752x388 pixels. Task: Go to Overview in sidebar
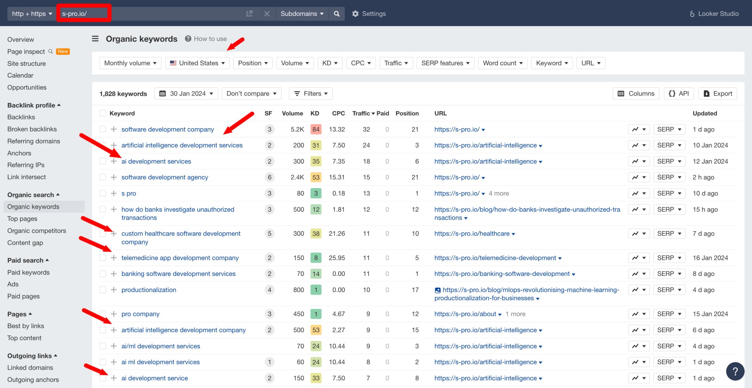point(21,39)
